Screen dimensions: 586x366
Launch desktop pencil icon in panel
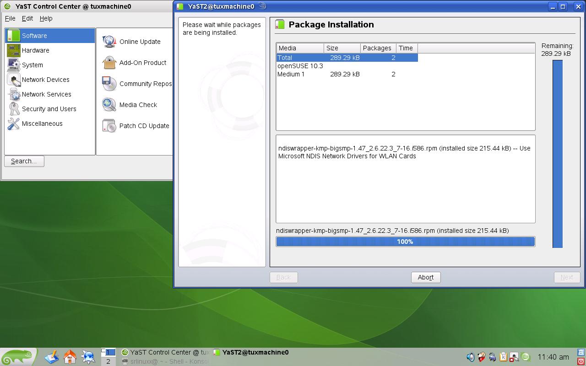click(52, 357)
